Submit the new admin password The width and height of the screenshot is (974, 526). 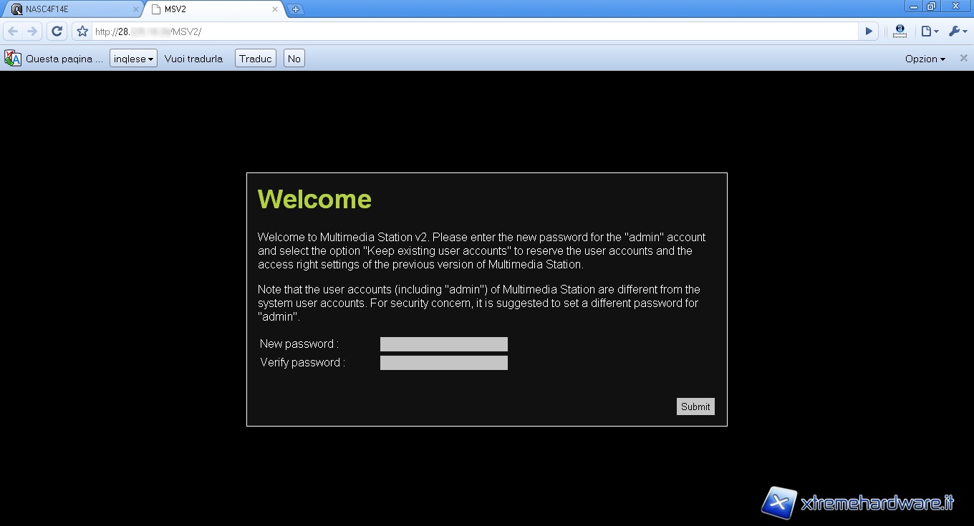695,406
